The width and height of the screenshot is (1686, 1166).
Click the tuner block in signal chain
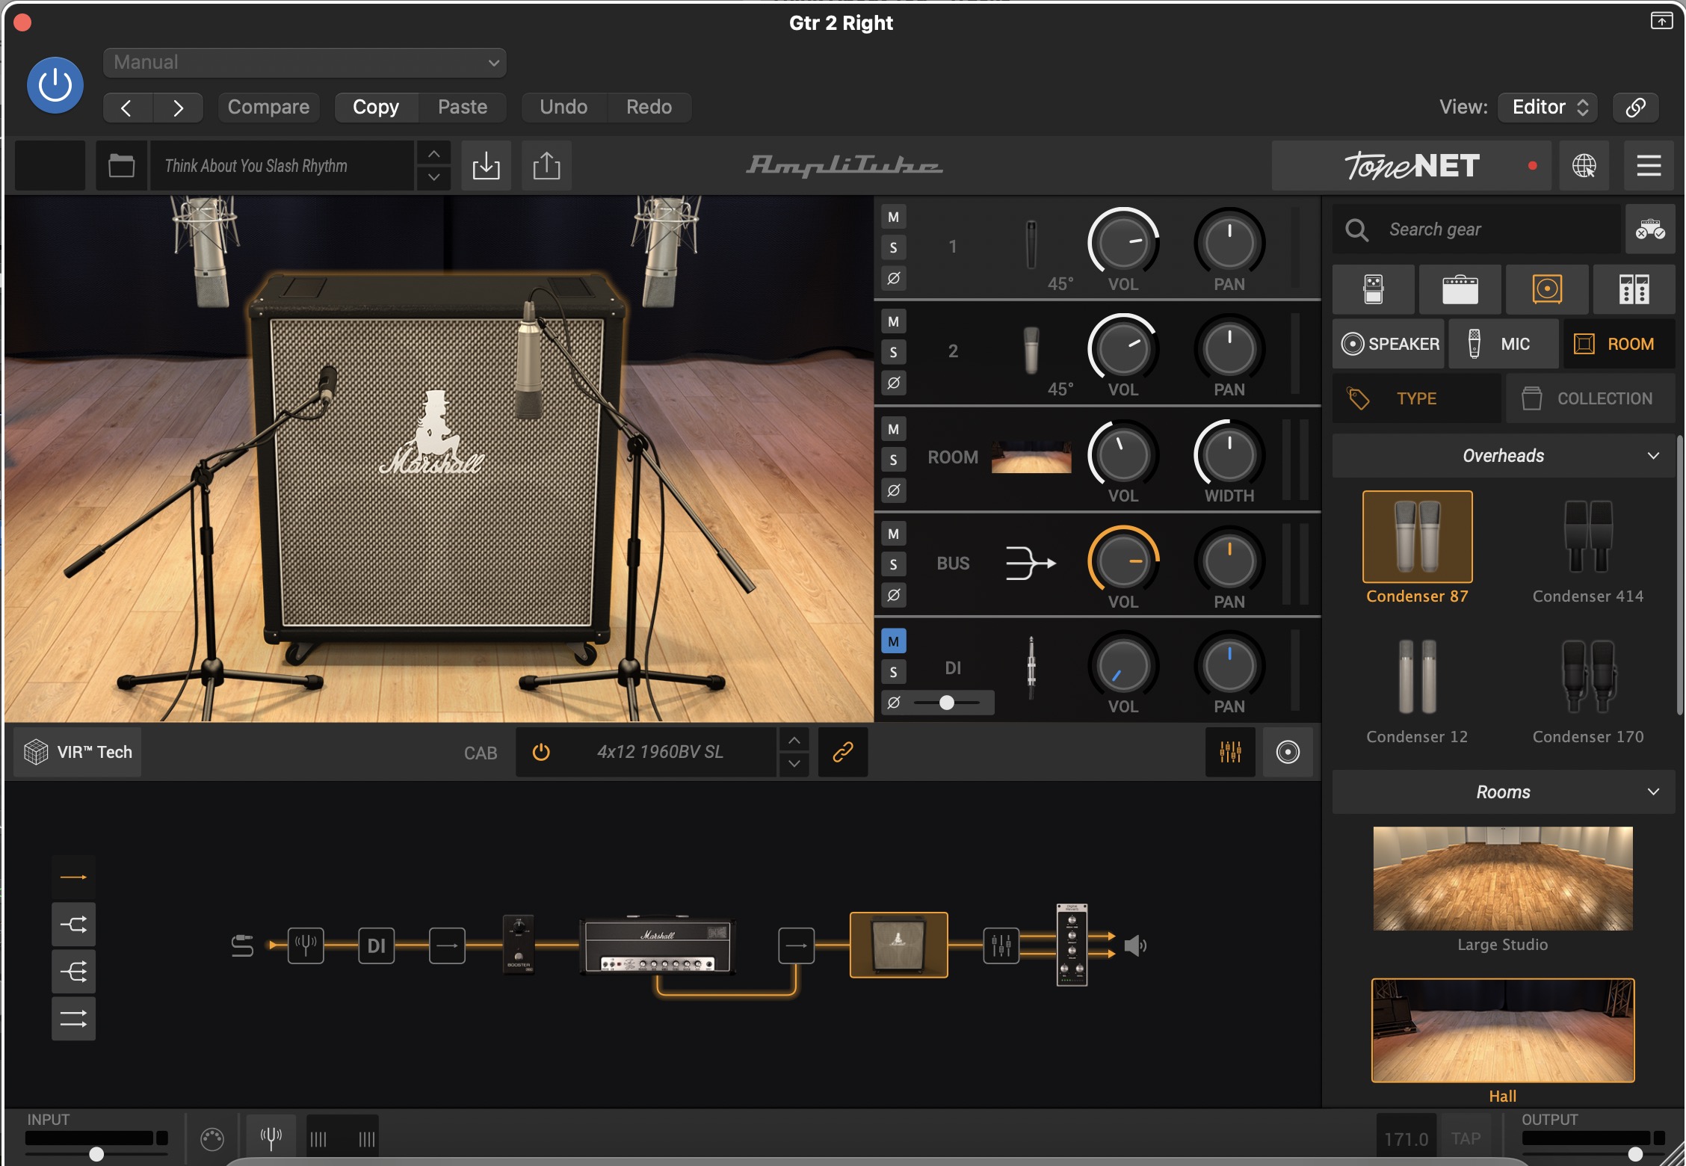306,946
